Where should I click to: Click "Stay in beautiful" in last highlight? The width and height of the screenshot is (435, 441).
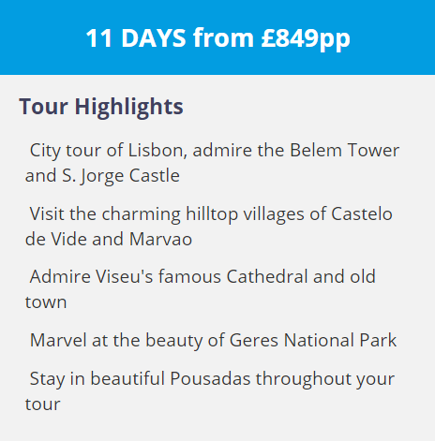click(x=97, y=379)
